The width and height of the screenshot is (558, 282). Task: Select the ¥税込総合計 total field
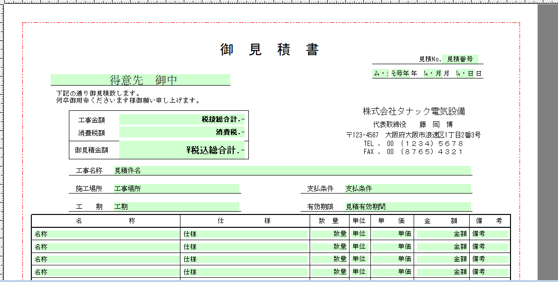(x=182, y=150)
